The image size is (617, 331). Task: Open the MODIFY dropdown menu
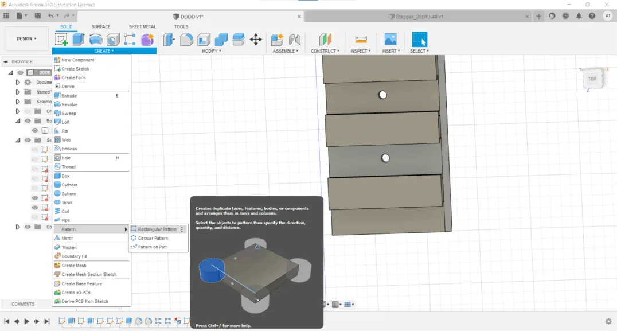(x=212, y=51)
